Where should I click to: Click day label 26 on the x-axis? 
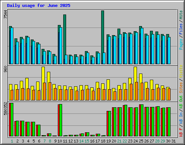146,141
